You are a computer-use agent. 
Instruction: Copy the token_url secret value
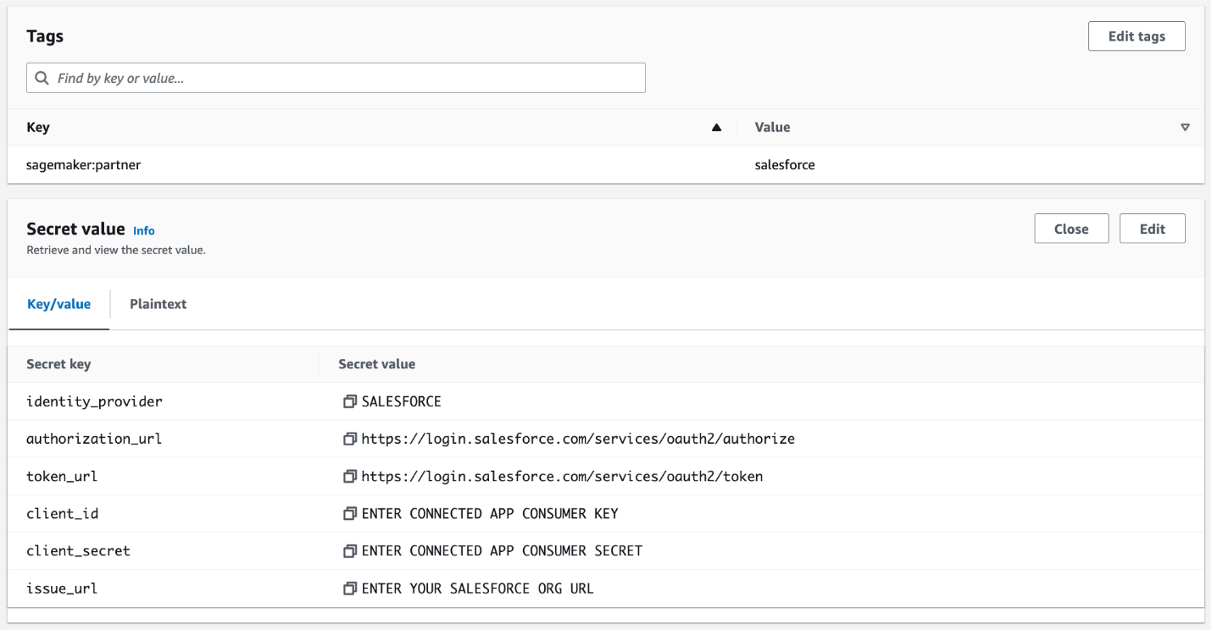point(349,476)
